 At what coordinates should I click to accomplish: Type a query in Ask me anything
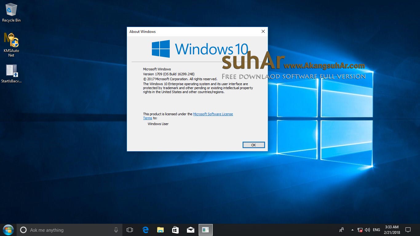(70, 230)
